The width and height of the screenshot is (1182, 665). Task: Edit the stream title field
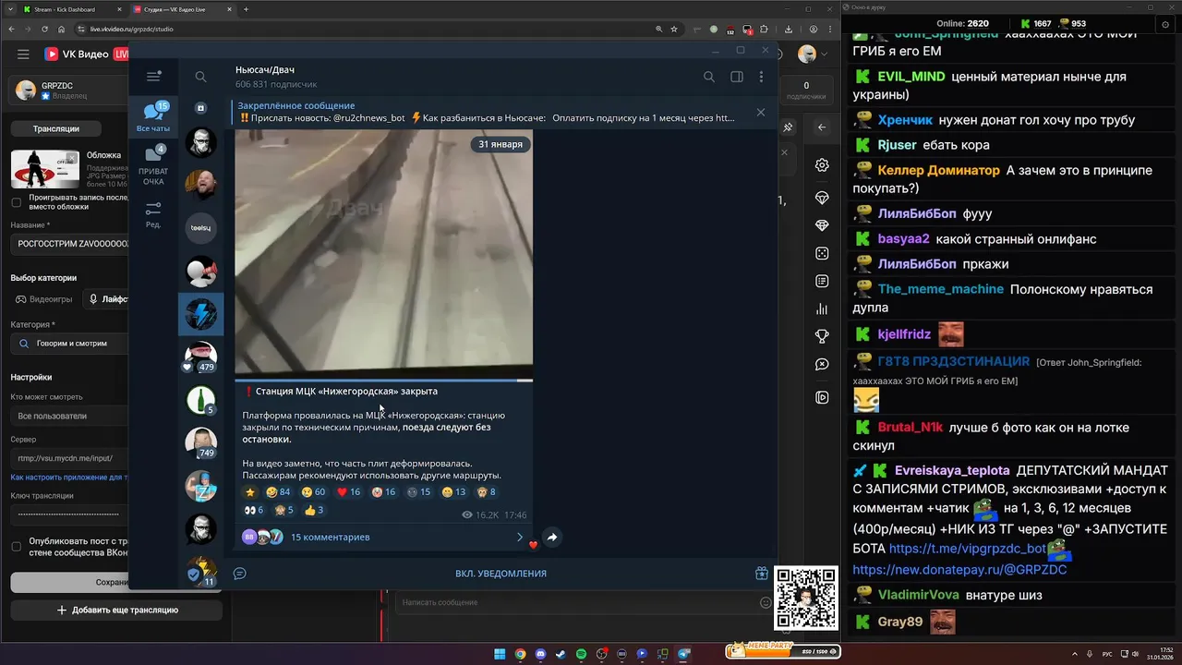(x=70, y=244)
